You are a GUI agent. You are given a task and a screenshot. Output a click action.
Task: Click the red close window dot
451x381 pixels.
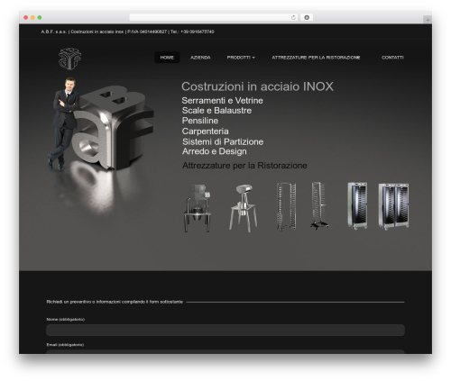click(x=26, y=17)
